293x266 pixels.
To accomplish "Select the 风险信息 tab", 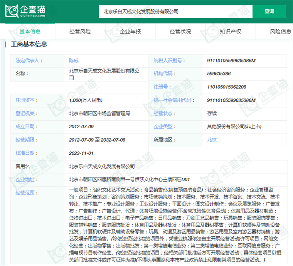I will coord(281,32).
